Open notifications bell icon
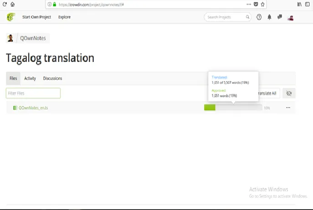The width and height of the screenshot is (313, 210). tap(269, 17)
